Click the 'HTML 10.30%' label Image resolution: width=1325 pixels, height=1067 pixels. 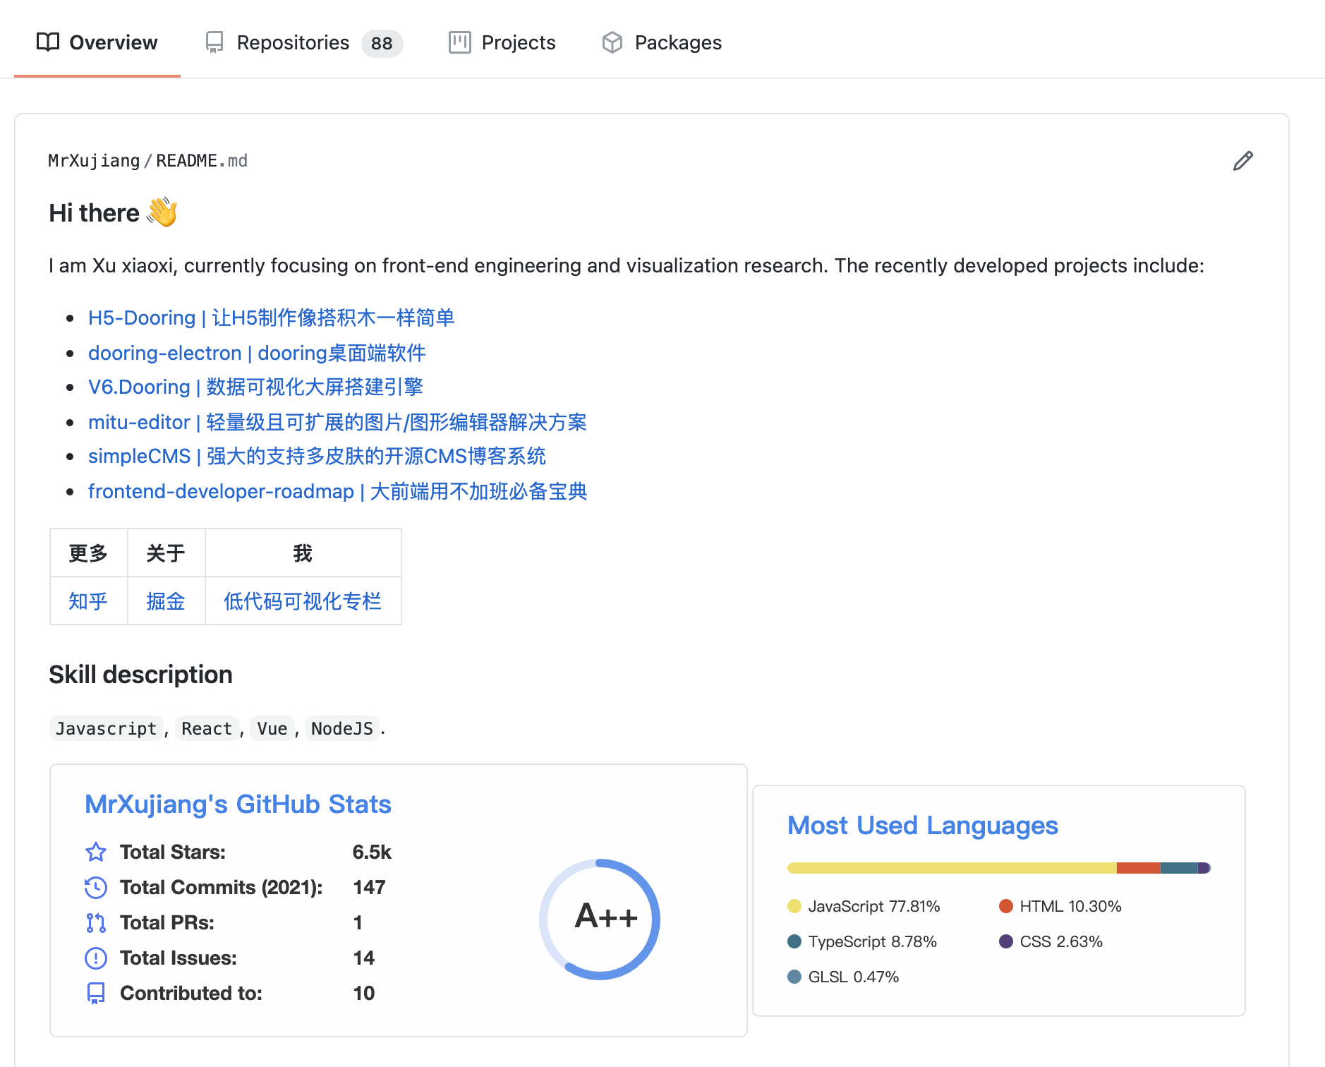[x=1070, y=906]
